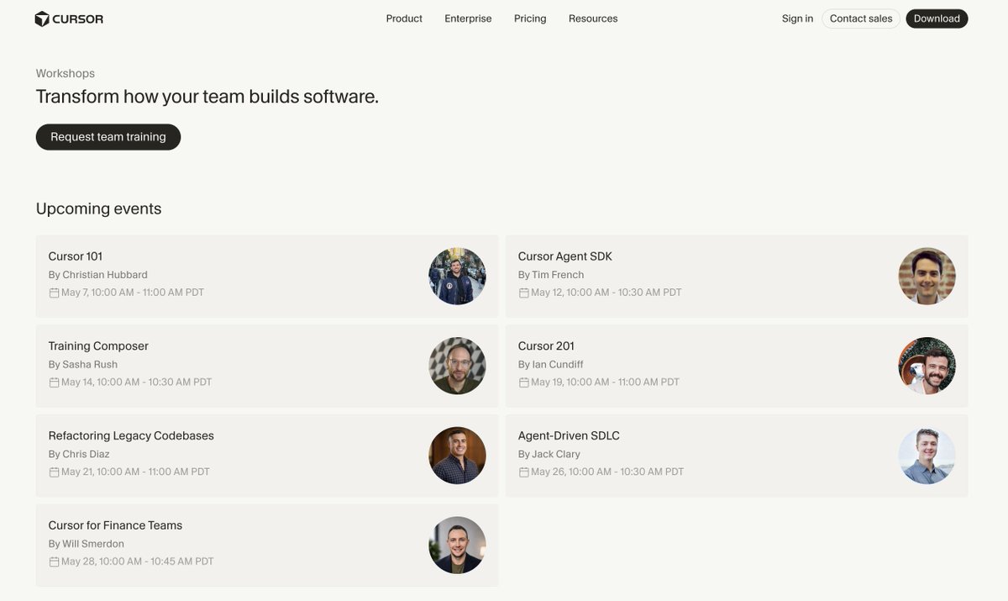Click the text 'By Will Smerdon'
Screen dimensions: 1008x601
click(x=86, y=544)
